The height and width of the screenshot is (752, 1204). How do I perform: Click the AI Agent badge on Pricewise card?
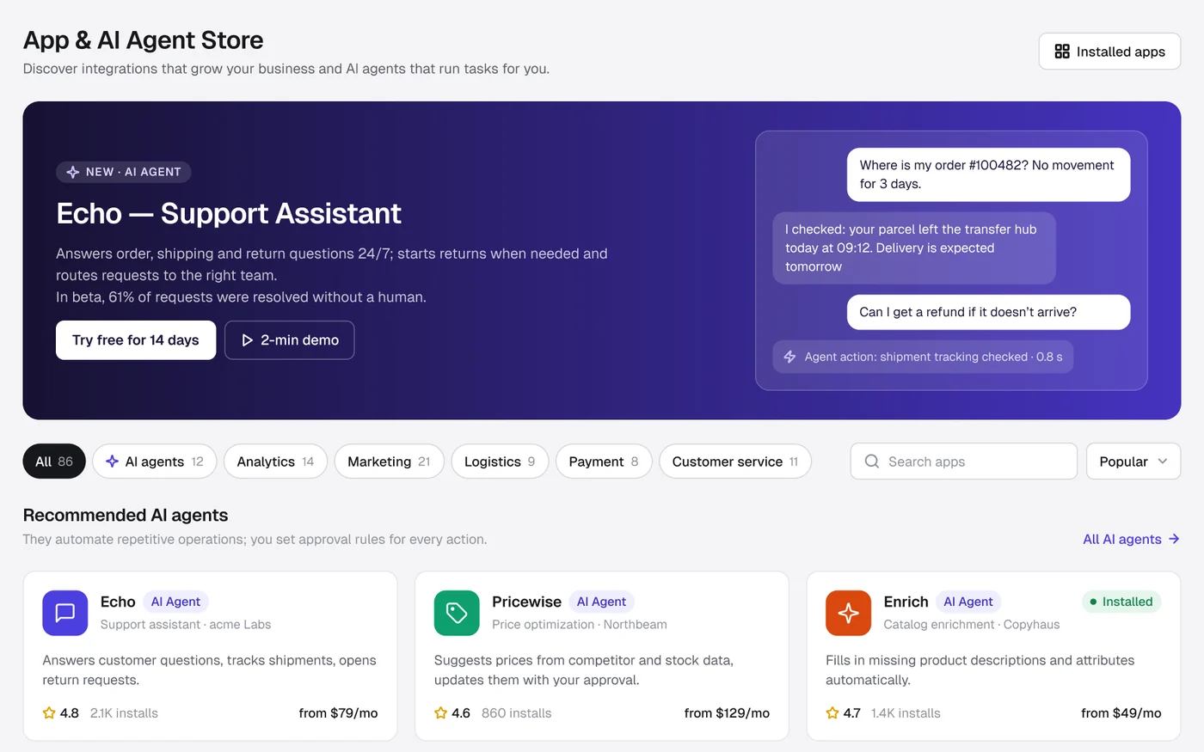[601, 602]
